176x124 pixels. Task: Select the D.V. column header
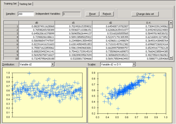(149, 22)
